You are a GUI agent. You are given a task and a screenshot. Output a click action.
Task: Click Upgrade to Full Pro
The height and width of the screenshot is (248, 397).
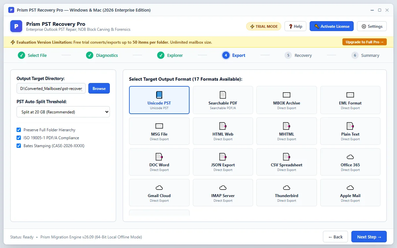tap(364, 42)
